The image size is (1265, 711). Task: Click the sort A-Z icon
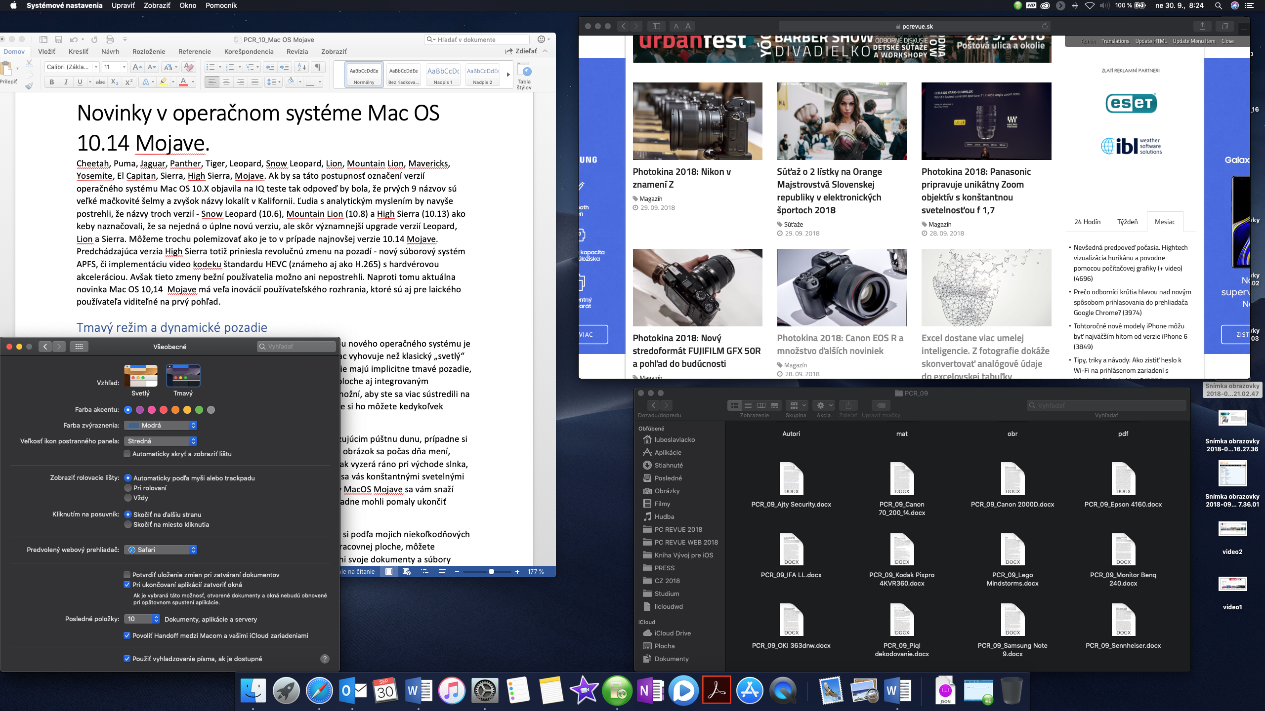click(301, 67)
